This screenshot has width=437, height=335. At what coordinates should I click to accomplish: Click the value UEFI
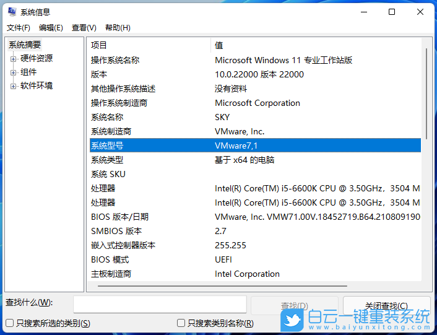click(223, 259)
